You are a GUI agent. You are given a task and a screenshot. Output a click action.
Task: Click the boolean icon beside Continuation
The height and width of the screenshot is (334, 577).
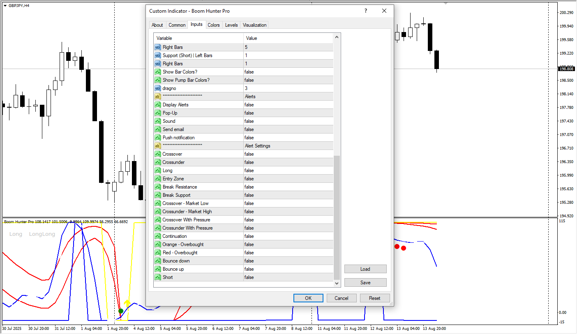pos(158,236)
